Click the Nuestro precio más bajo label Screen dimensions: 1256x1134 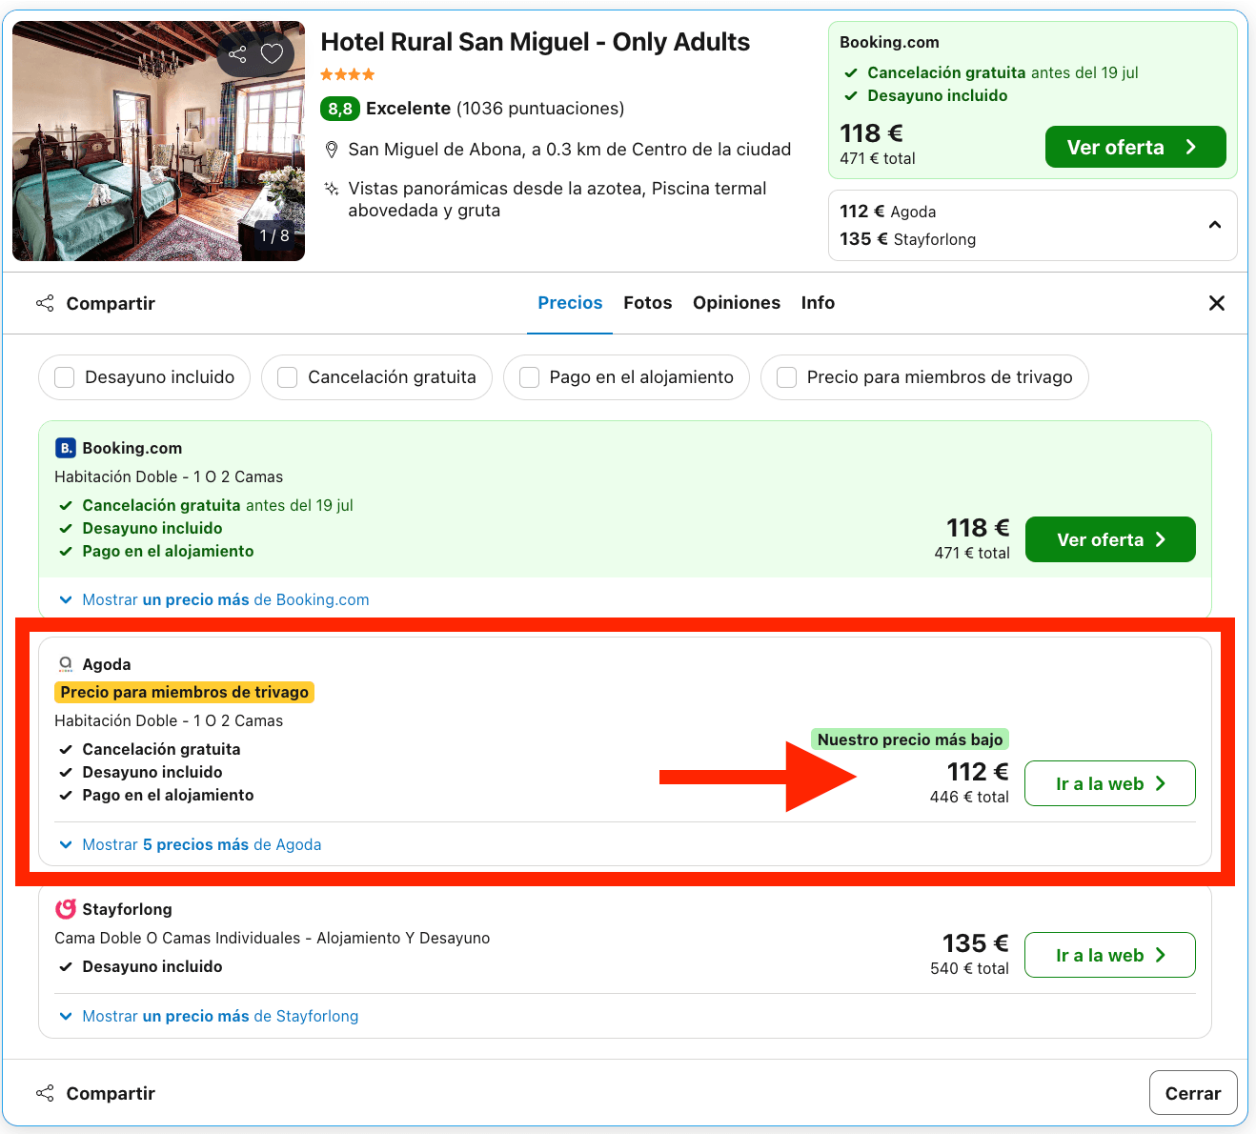910,739
